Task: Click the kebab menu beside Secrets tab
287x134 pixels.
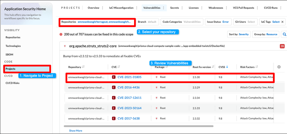Action: coord(183,8)
